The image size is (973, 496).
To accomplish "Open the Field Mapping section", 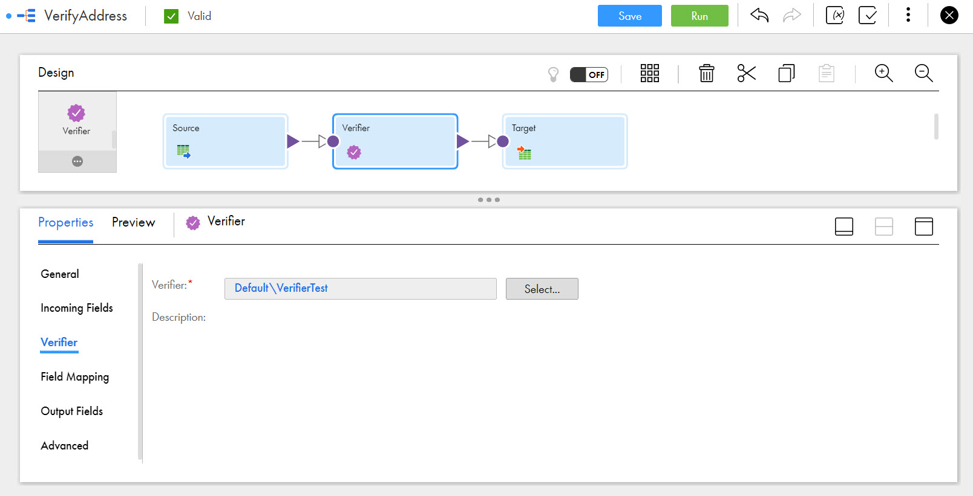I will click(x=75, y=377).
